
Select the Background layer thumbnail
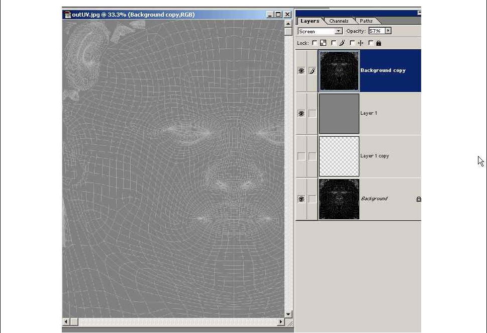click(x=339, y=199)
